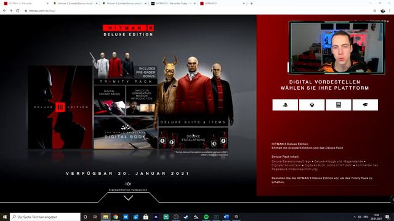Open Task View from the taskbar
394x221 pixels.
(95, 217)
